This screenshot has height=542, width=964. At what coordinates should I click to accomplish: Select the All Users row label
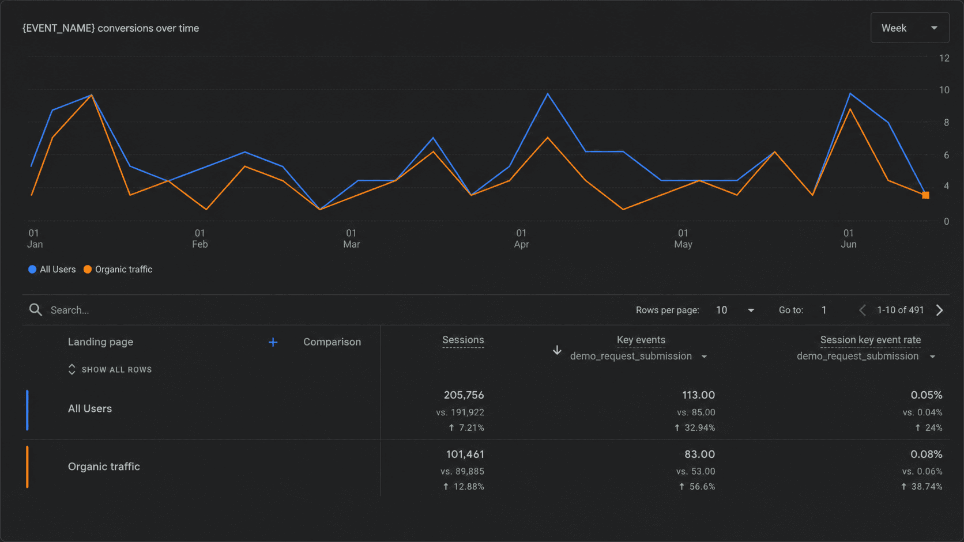click(90, 408)
